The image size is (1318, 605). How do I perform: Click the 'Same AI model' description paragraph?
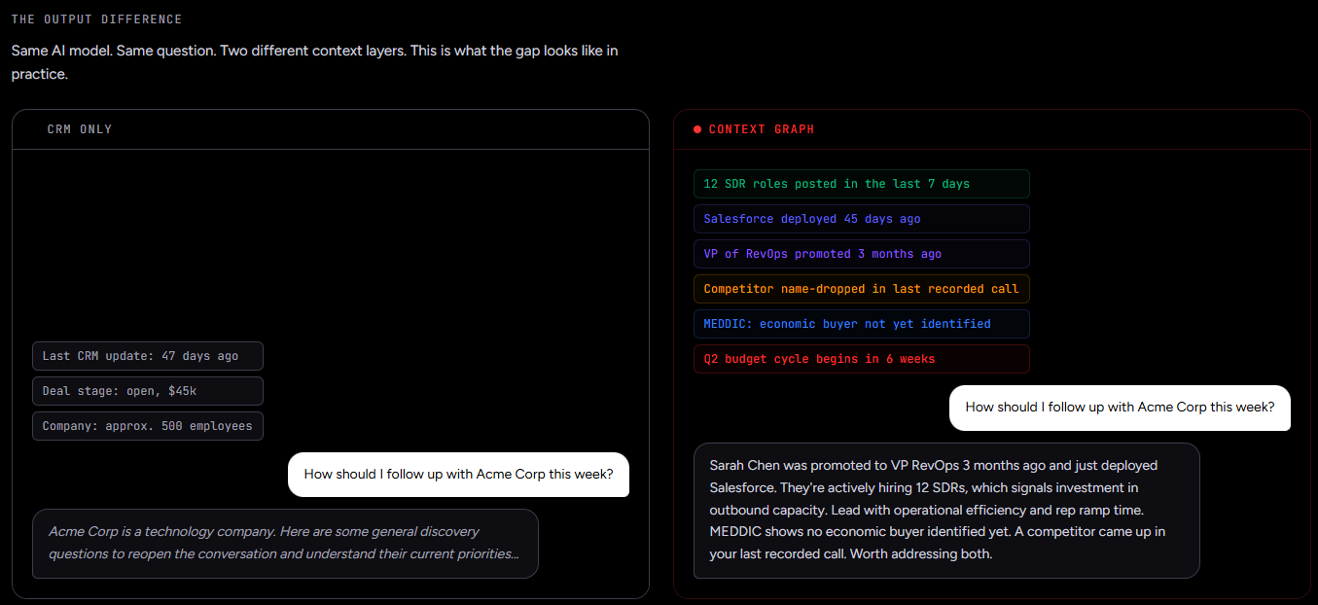click(x=314, y=62)
